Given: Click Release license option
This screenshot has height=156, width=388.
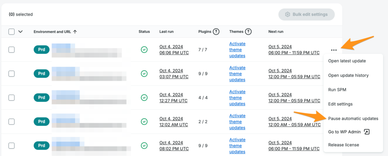Looking at the screenshot, I should 343,145.
